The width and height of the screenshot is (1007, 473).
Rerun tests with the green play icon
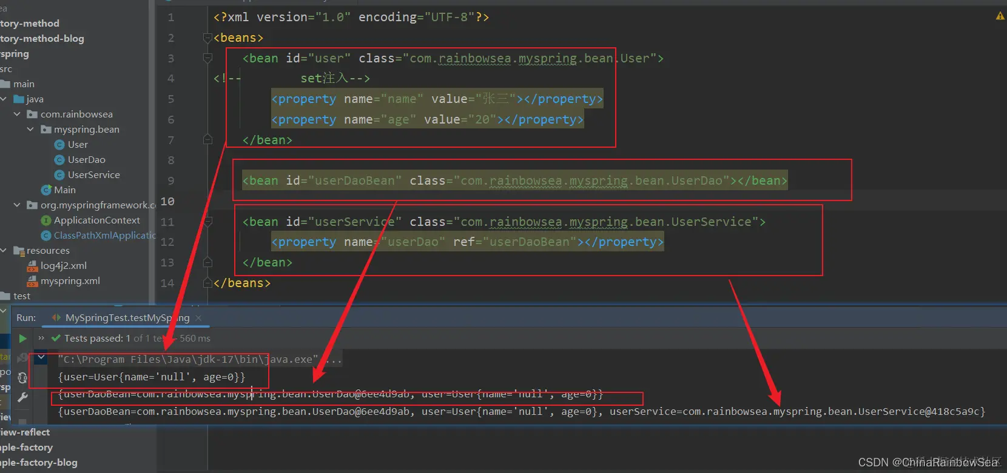22,339
